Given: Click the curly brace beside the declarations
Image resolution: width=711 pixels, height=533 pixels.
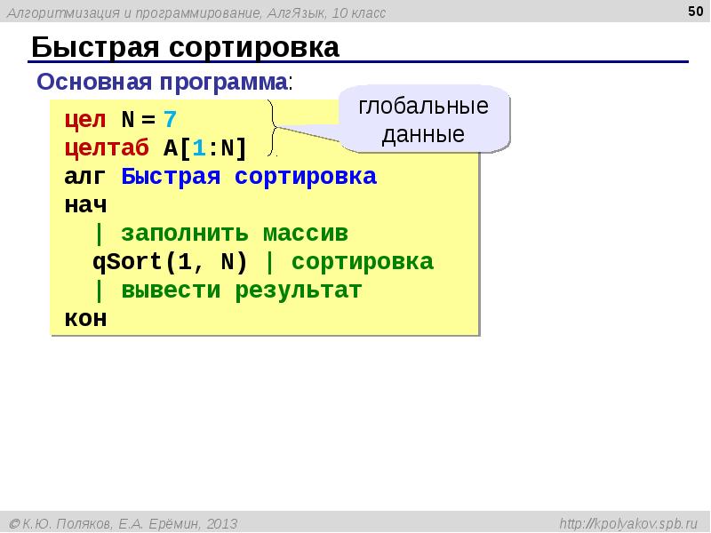Looking at the screenshot, I should pos(274,129).
